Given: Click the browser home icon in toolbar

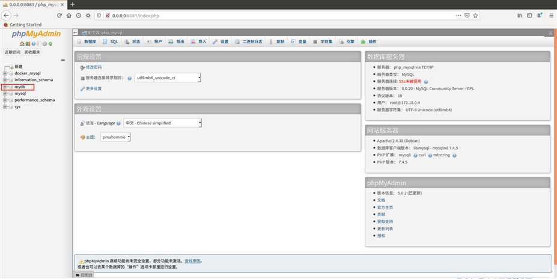Looking at the screenshot, I should (x=69, y=15).
